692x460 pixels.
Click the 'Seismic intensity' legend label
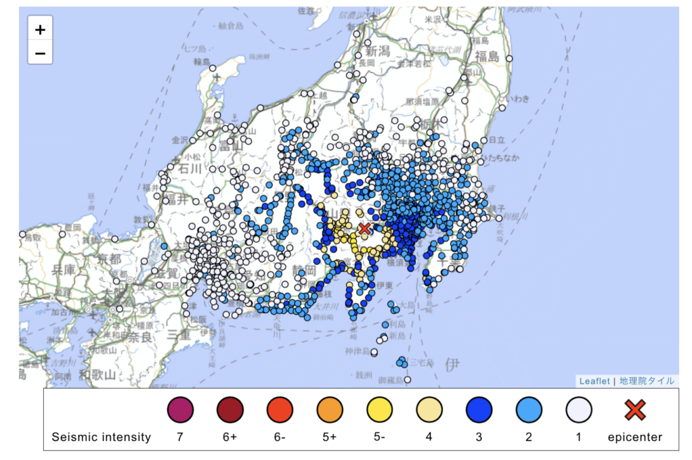tap(101, 437)
